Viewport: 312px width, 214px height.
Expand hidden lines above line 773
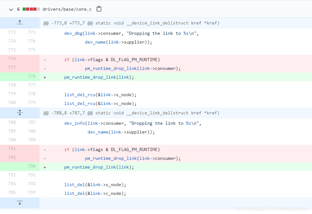pos(20,23)
